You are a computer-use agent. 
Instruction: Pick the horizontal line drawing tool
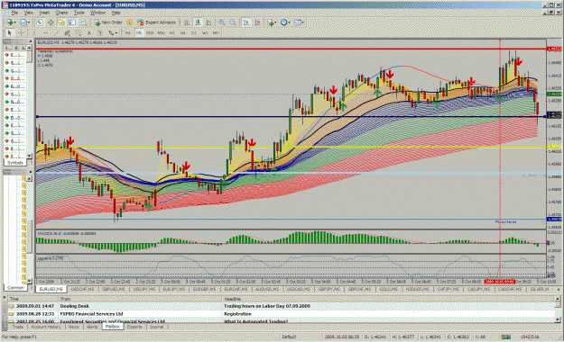45,32
